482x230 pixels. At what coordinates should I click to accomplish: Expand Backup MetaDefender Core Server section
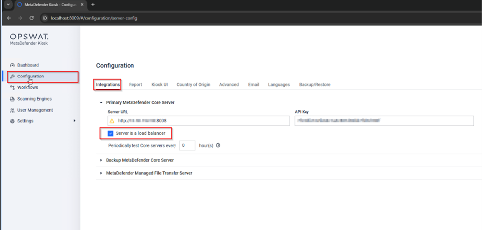point(101,160)
